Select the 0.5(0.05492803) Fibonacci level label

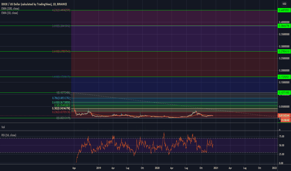tap(62, 105)
